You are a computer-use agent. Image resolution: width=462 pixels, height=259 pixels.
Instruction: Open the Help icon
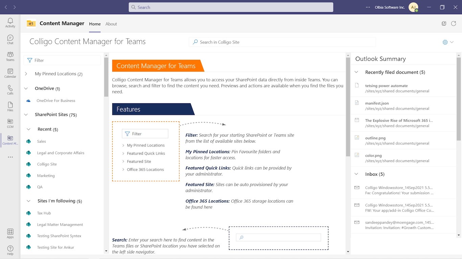10,250
